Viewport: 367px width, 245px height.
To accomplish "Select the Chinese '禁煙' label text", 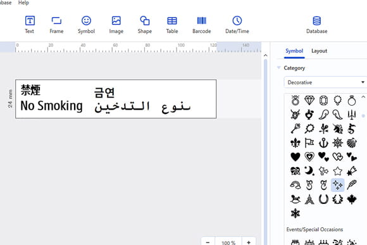I will (x=30, y=90).
